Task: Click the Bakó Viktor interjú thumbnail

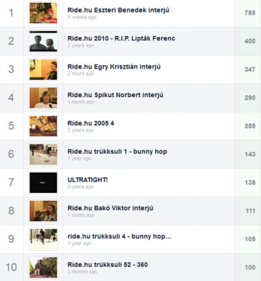Action: pyautogui.click(x=43, y=211)
